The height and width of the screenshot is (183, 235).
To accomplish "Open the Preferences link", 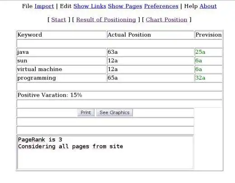I will coord(161,6).
